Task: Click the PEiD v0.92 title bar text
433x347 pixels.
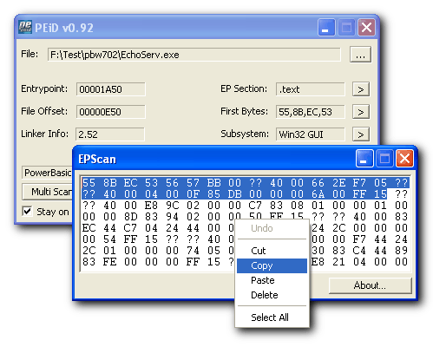Action: coord(64,28)
